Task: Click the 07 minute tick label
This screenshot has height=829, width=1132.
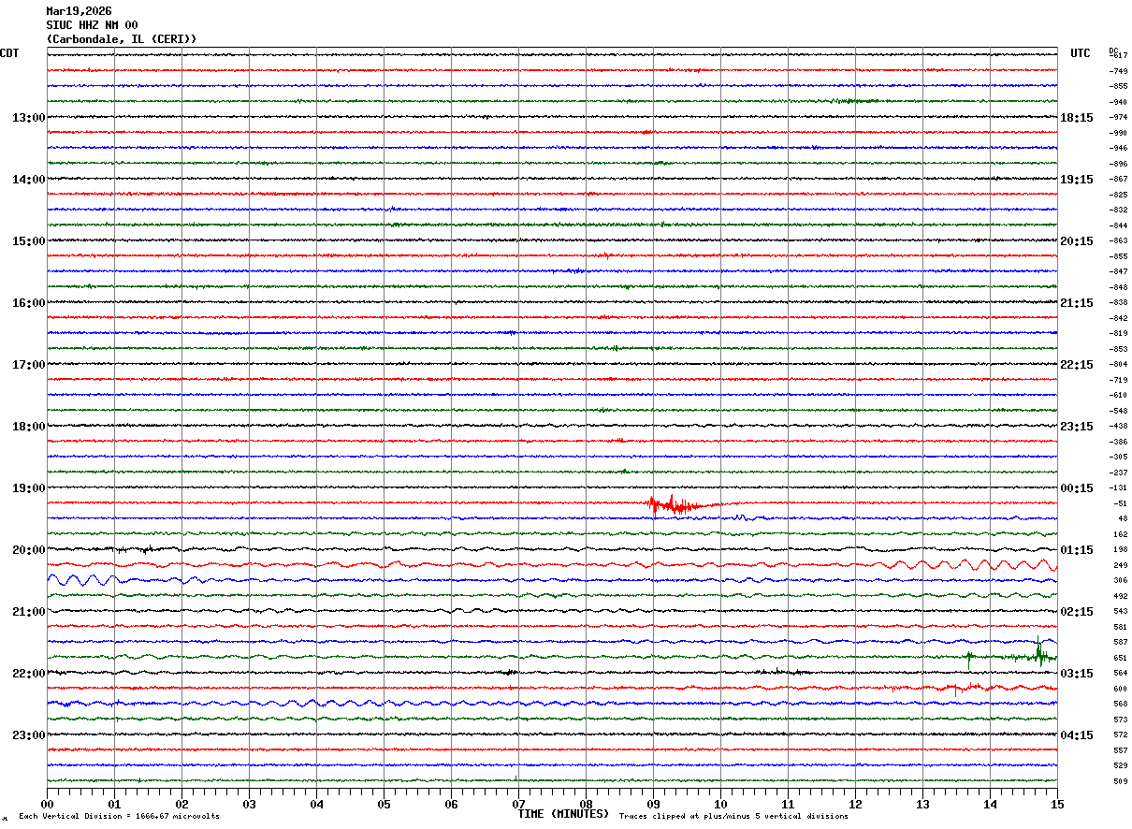Action: click(x=518, y=804)
